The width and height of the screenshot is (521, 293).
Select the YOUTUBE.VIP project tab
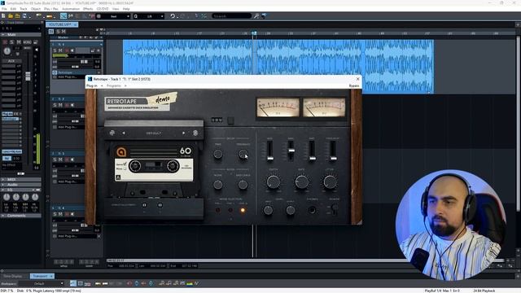click(x=62, y=24)
